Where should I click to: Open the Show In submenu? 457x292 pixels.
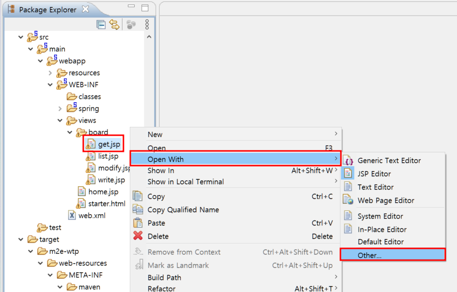click(x=236, y=170)
